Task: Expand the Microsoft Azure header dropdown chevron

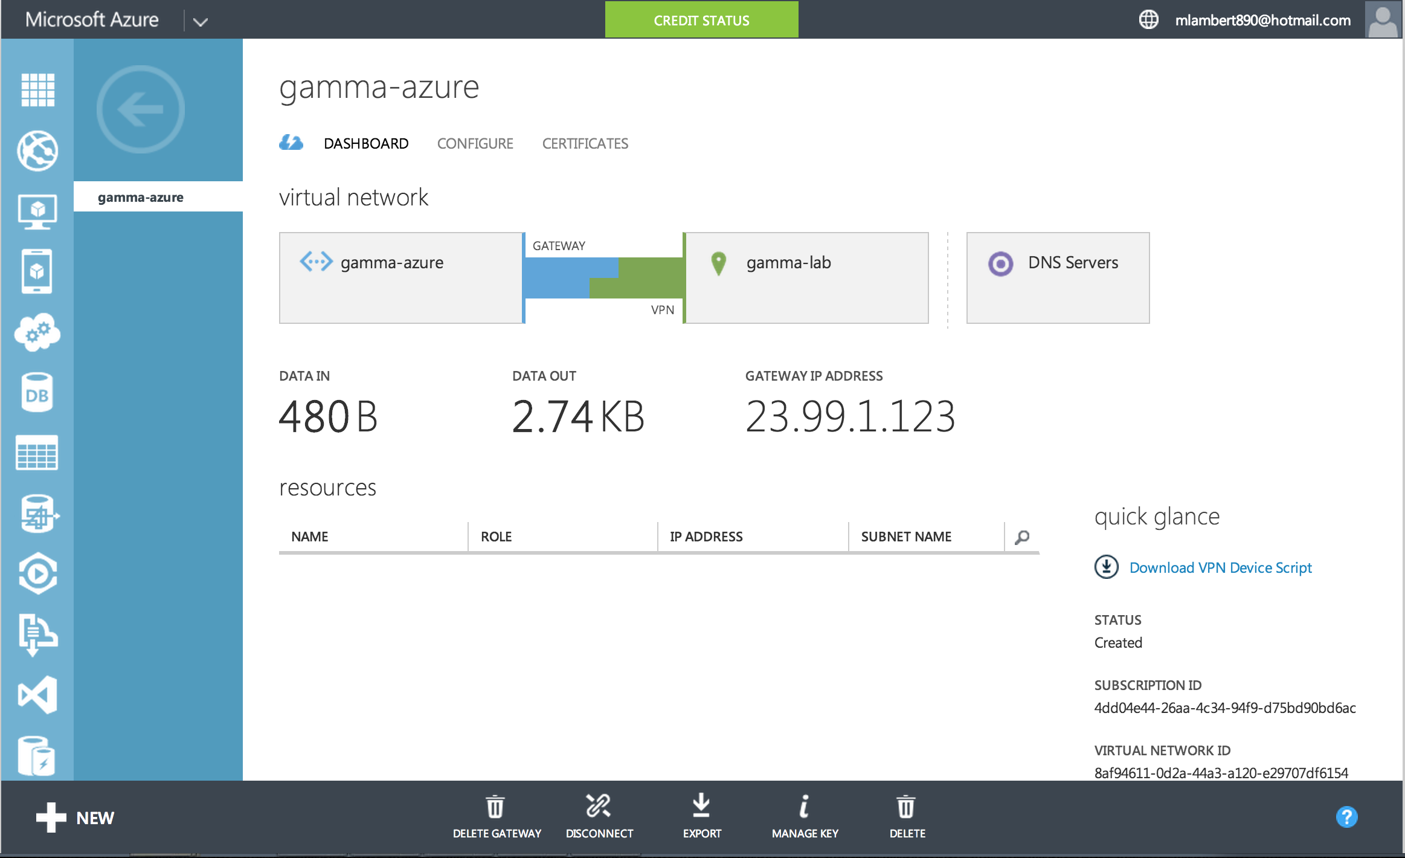Action: pyautogui.click(x=200, y=22)
